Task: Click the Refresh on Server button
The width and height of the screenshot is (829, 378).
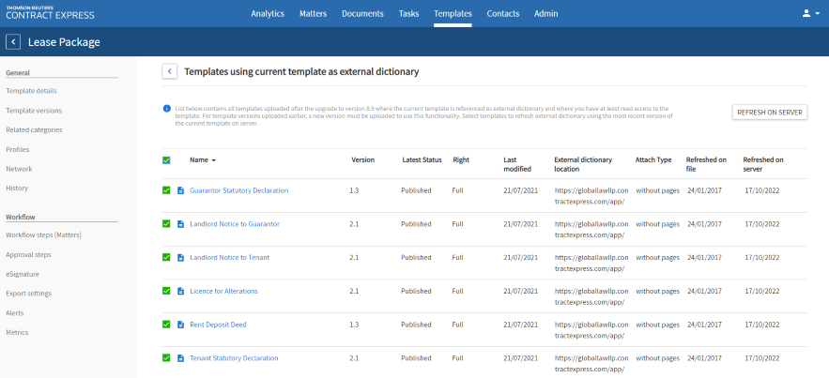Action: pyautogui.click(x=770, y=112)
